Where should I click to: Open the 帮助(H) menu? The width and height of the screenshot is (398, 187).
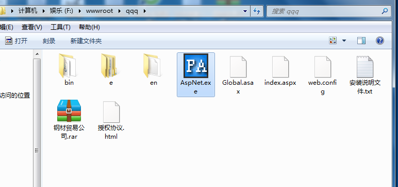tap(89, 27)
